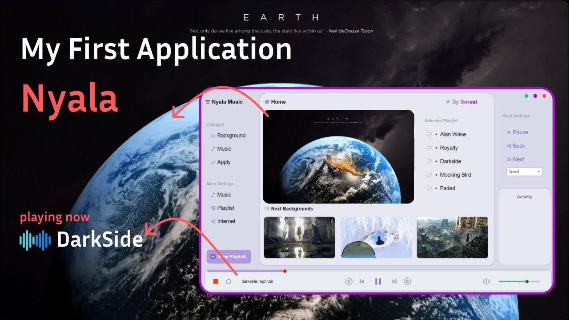The height and width of the screenshot is (320, 569).
Task: Click the large Earth background preview
Action: pos(338,156)
